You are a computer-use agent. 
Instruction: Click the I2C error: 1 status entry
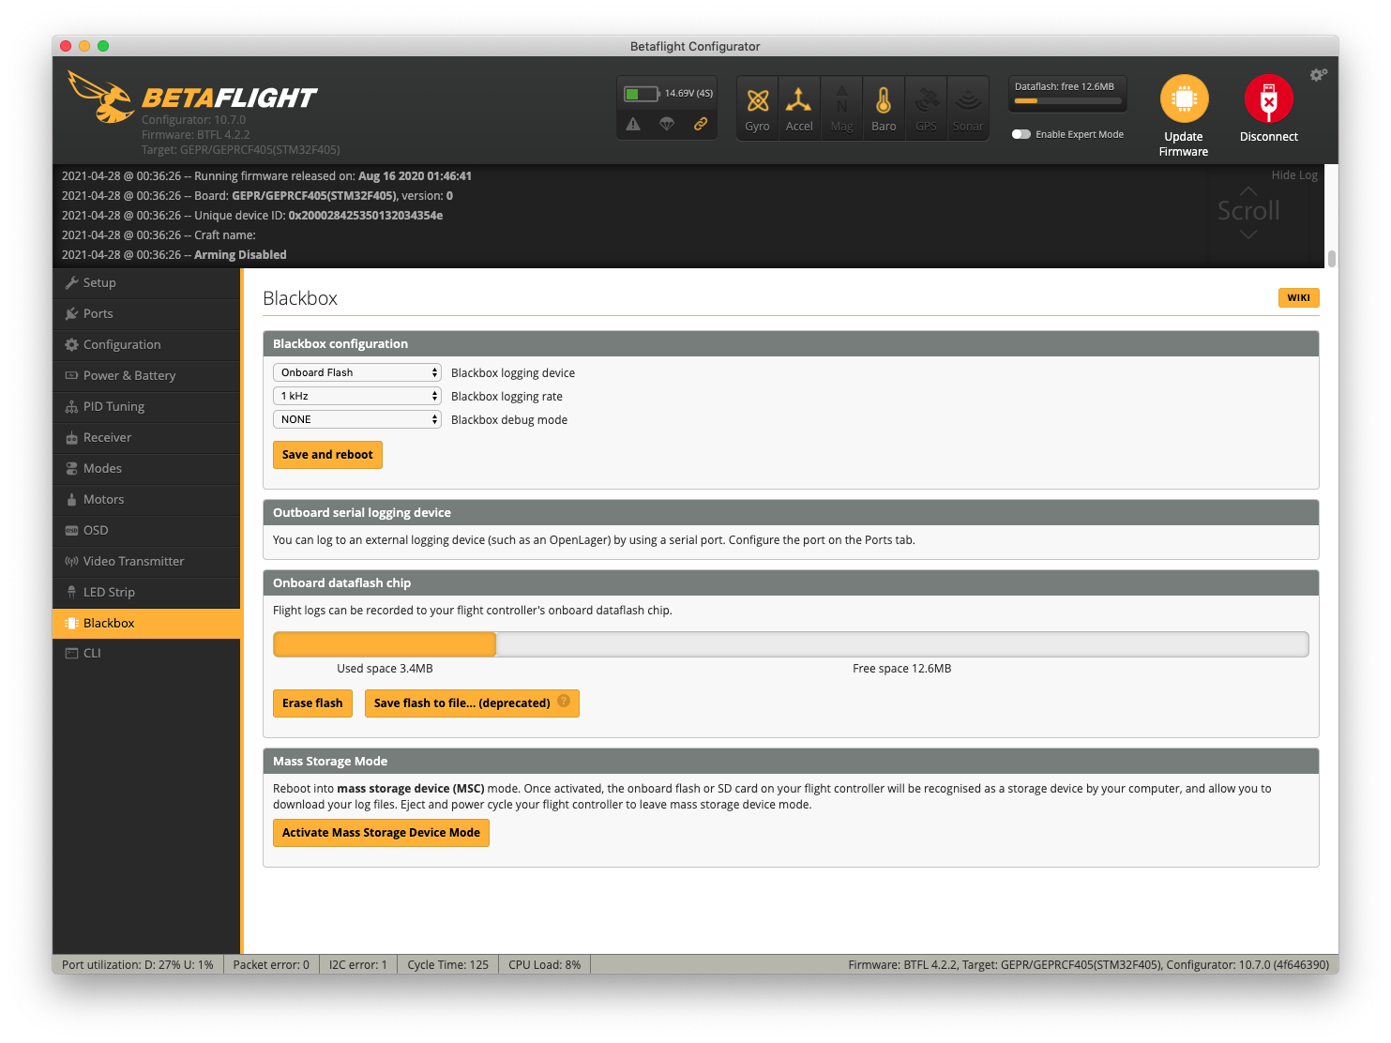358,964
